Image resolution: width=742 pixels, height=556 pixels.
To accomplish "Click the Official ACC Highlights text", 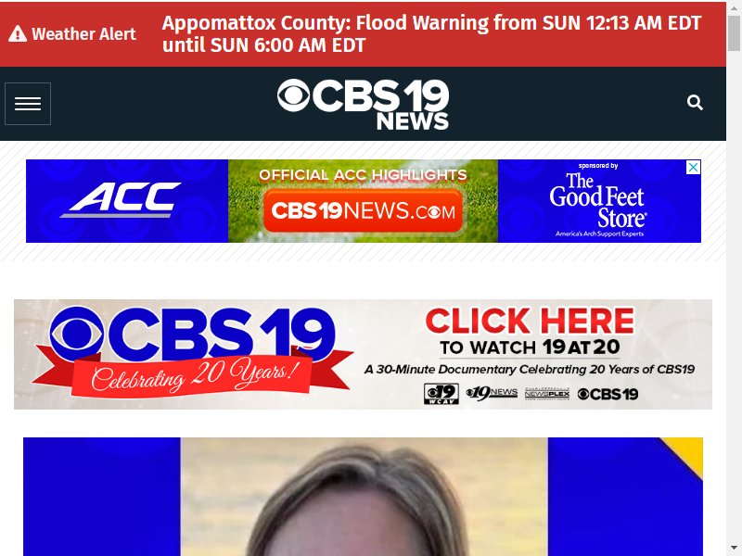I will pyautogui.click(x=363, y=174).
